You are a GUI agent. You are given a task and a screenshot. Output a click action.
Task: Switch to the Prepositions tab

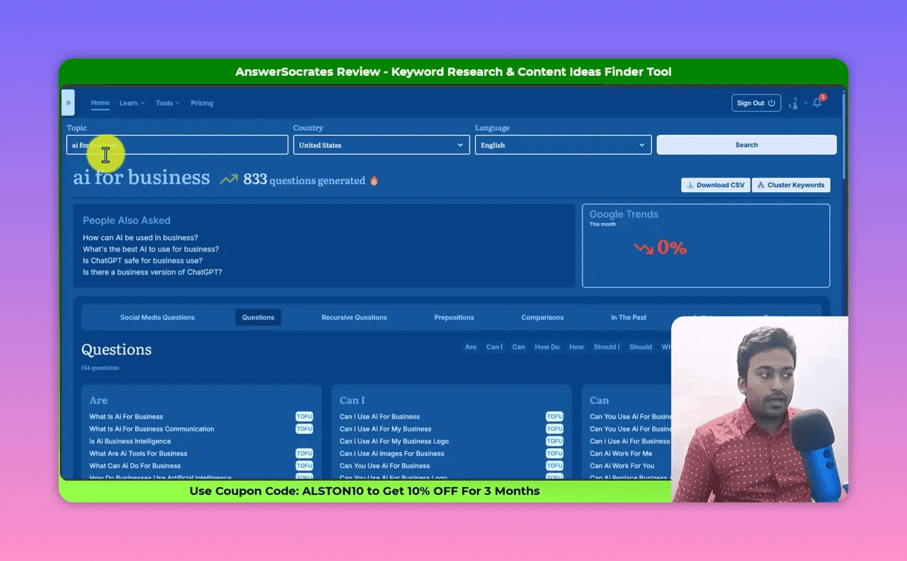(x=454, y=317)
